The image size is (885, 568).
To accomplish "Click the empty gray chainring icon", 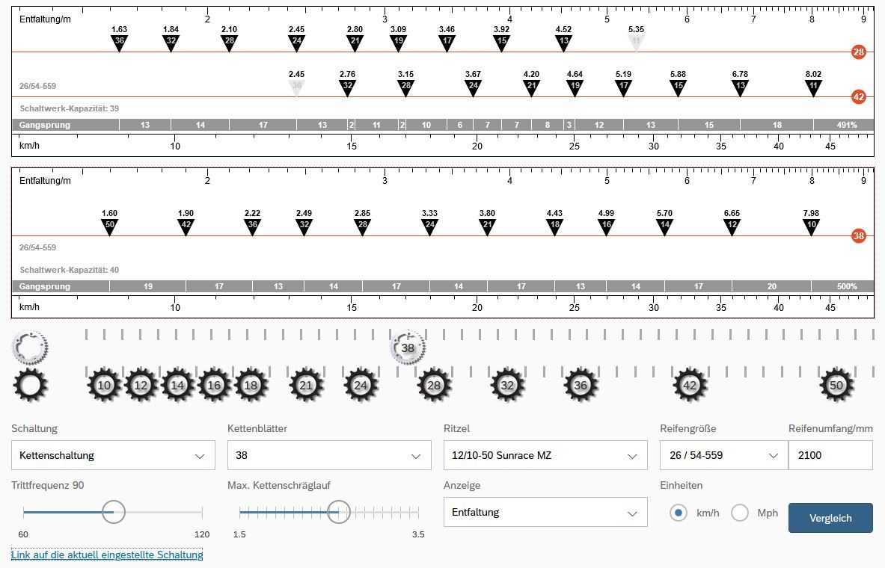I will pyautogui.click(x=31, y=347).
